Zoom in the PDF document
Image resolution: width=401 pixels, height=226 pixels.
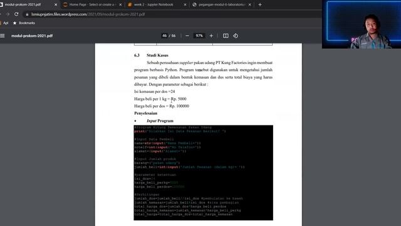coord(211,36)
